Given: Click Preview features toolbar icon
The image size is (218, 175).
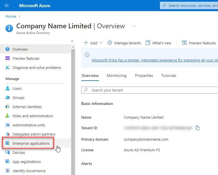Looking at the screenshot, I should coord(184,43).
